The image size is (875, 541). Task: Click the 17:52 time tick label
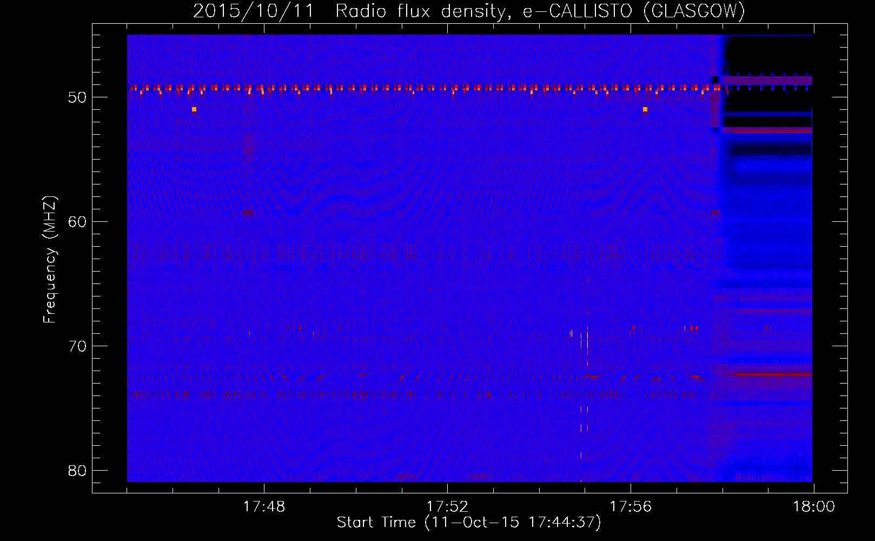[x=447, y=507]
